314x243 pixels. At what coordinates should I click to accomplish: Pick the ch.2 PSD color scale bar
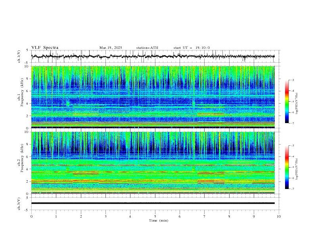(287, 167)
